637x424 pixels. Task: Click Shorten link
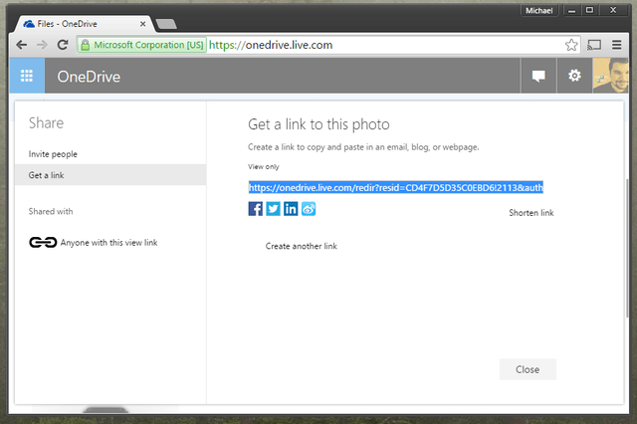coord(531,213)
